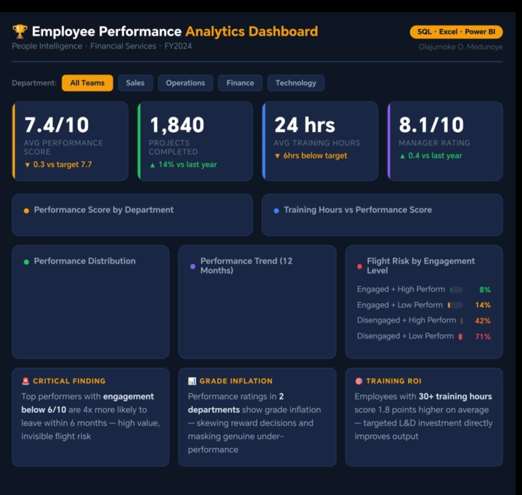Show Finance department data
The height and width of the screenshot is (495, 522).
pyautogui.click(x=240, y=83)
